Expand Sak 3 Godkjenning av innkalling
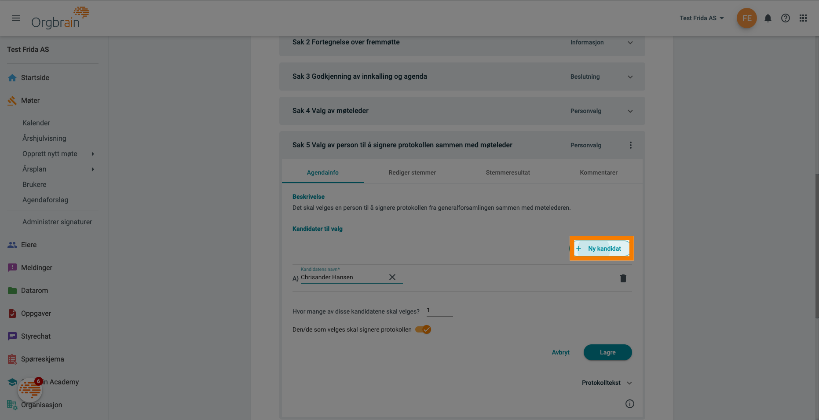The width and height of the screenshot is (819, 420). coord(630,77)
